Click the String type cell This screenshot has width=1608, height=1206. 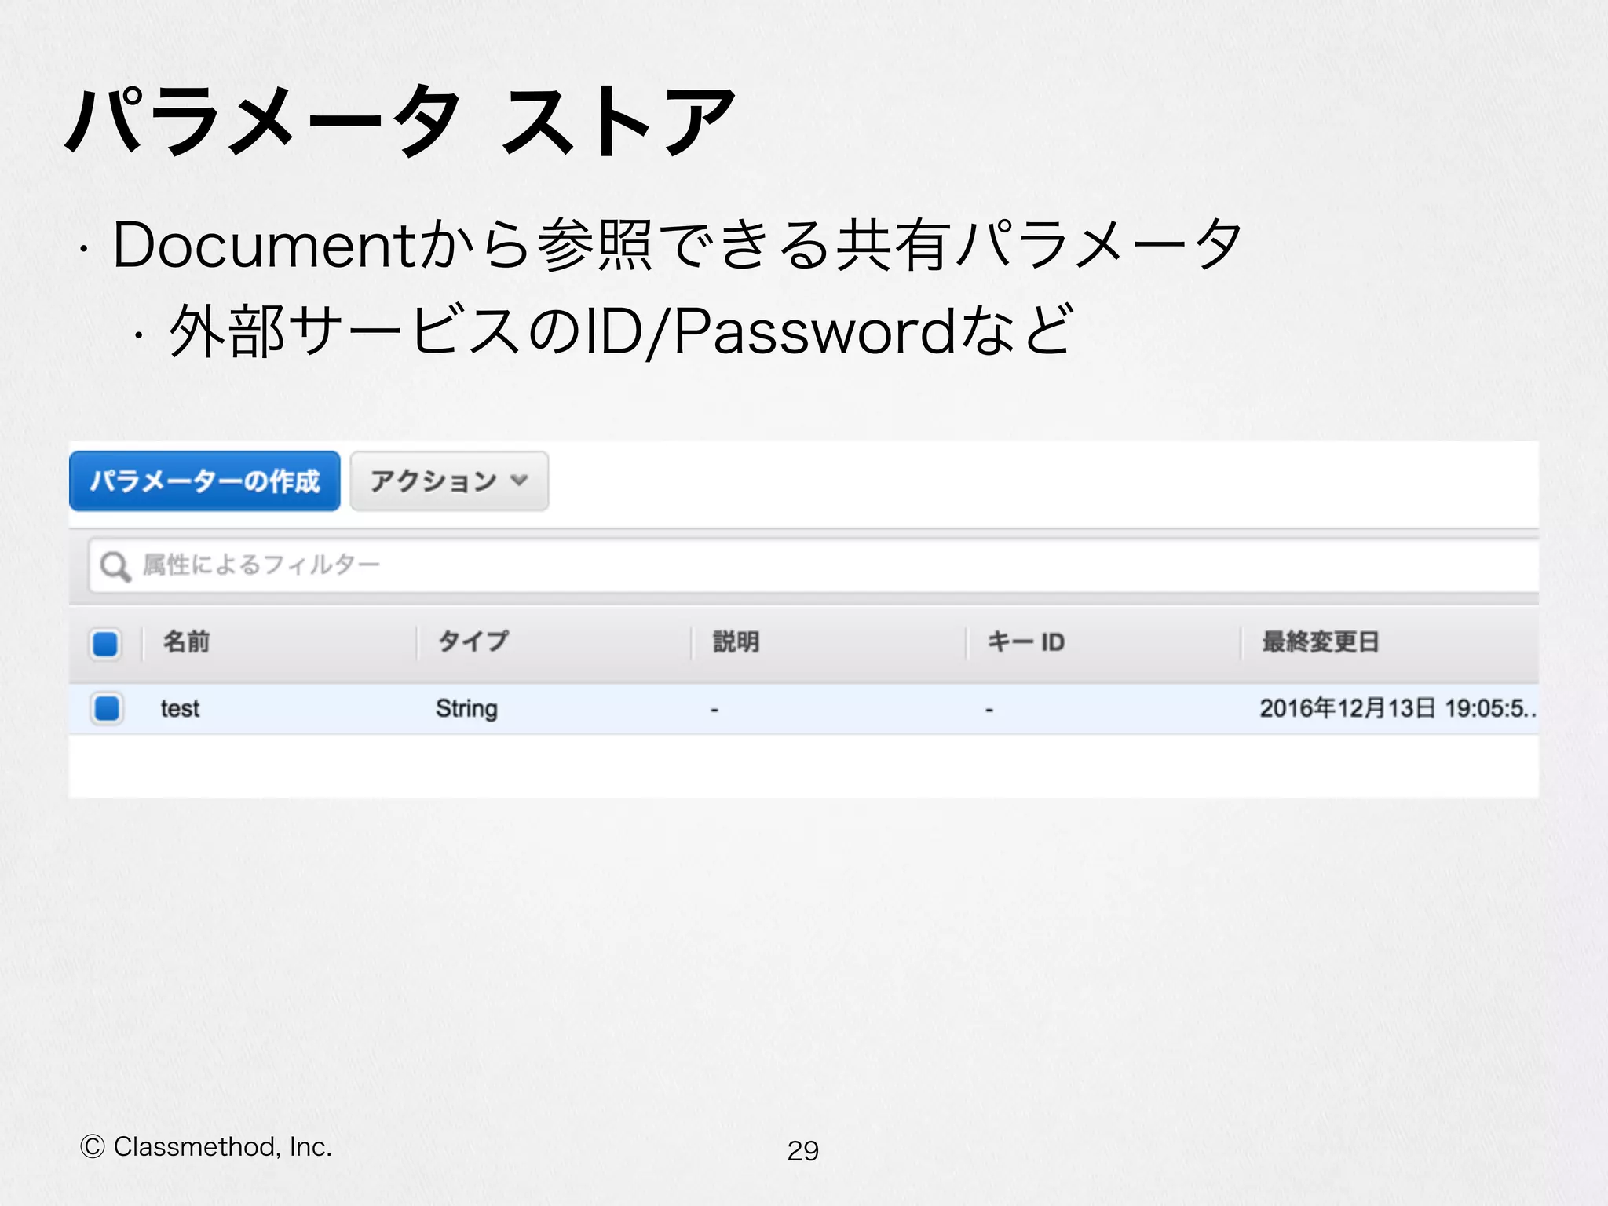click(466, 709)
